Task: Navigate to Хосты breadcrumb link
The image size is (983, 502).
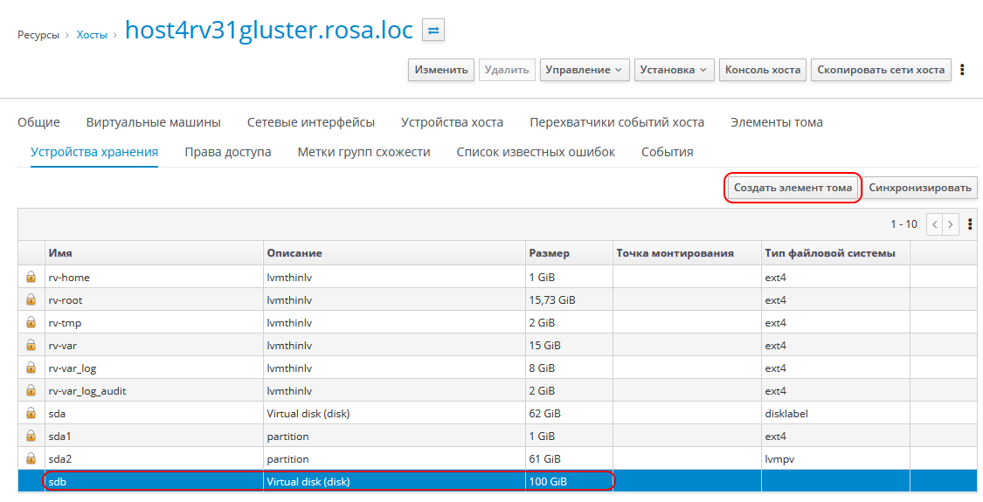Action: point(92,35)
